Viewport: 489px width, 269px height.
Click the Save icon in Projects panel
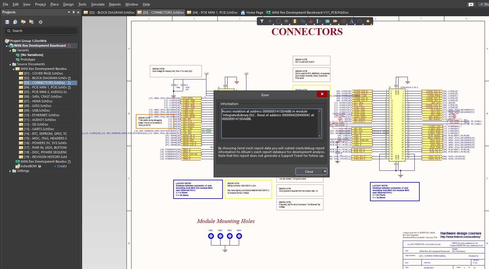[7, 22]
